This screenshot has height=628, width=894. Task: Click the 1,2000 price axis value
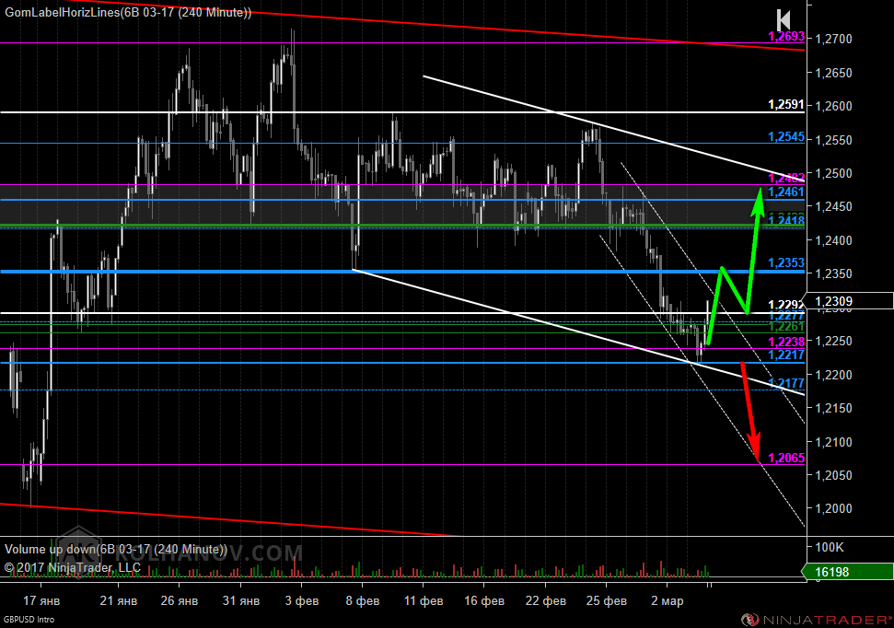point(833,509)
